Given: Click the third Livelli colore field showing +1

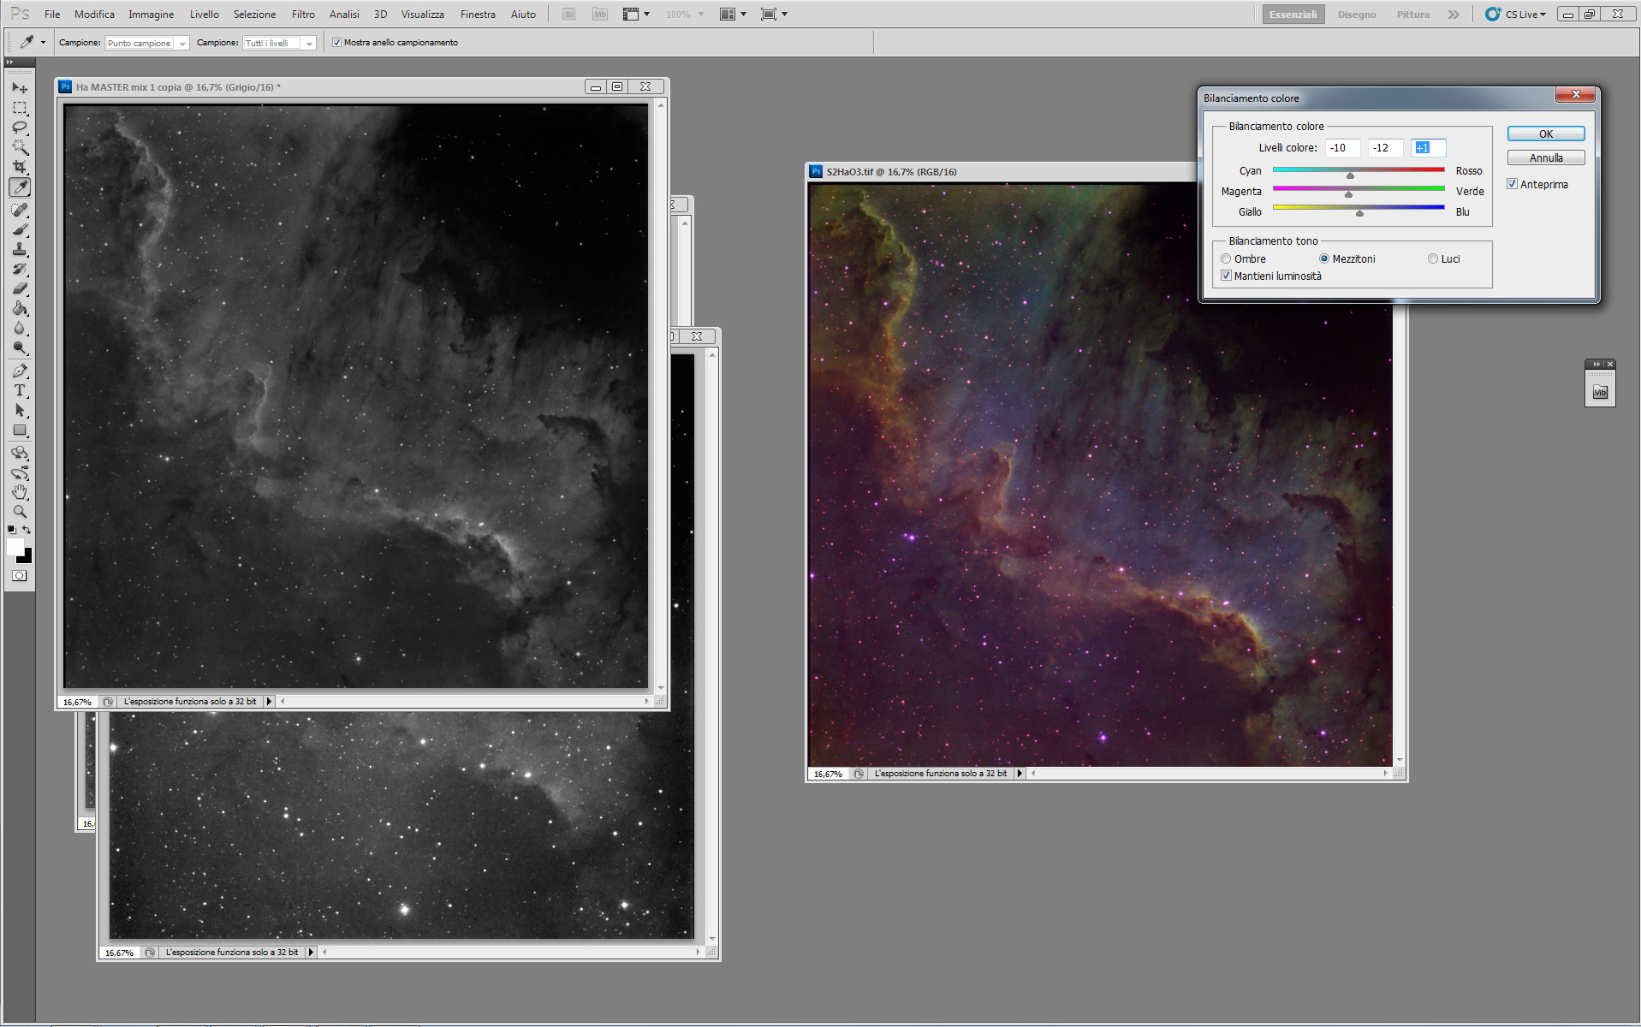Looking at the screenshot, I should pyautogui.click(x=1428, y=148).
